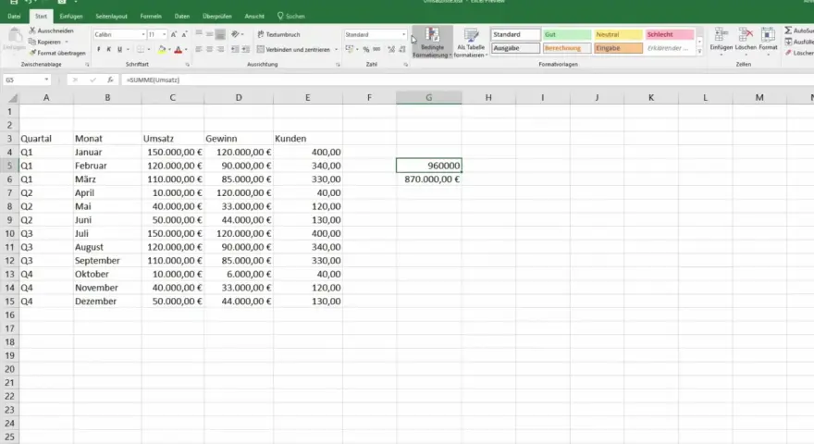814x444 pixels.
Task: Decrease the cell indent
Action: (x=235, y=49)
